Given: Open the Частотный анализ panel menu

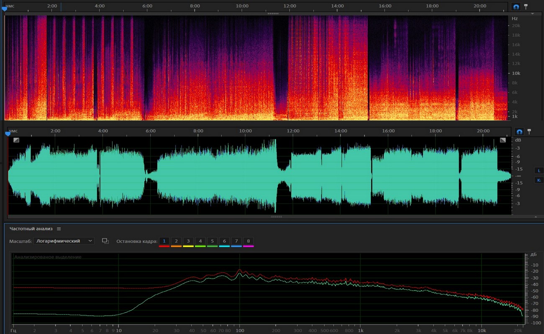Looking at the screenshot, I should click(59, 229).
